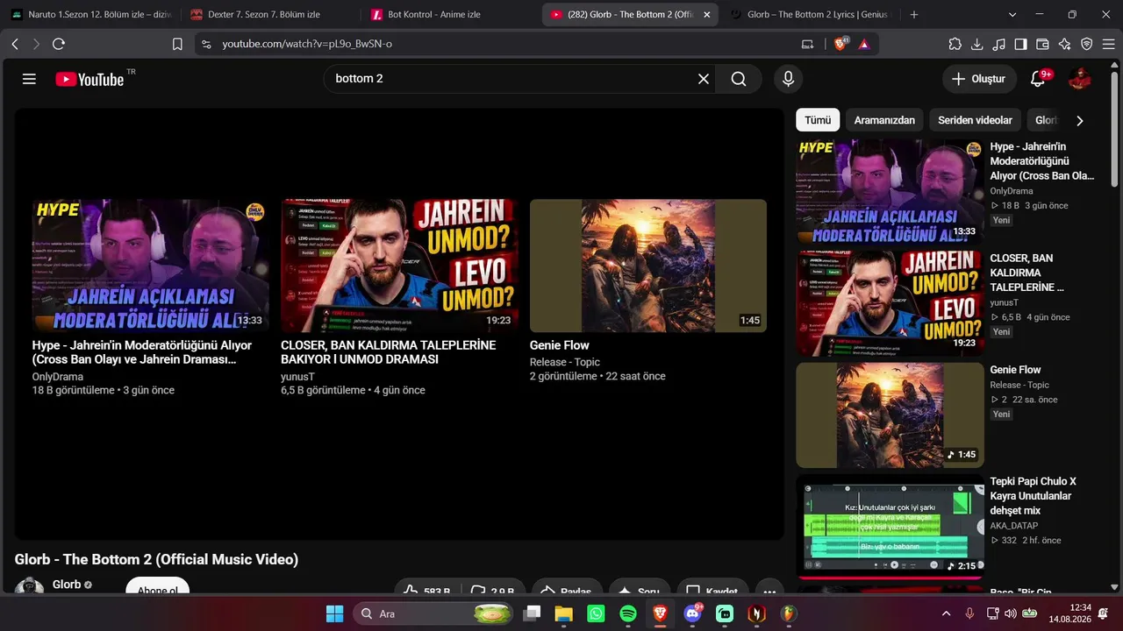Open the media control music-note icon
This screenshot has width=1123, height=631.
coord(999,44)
